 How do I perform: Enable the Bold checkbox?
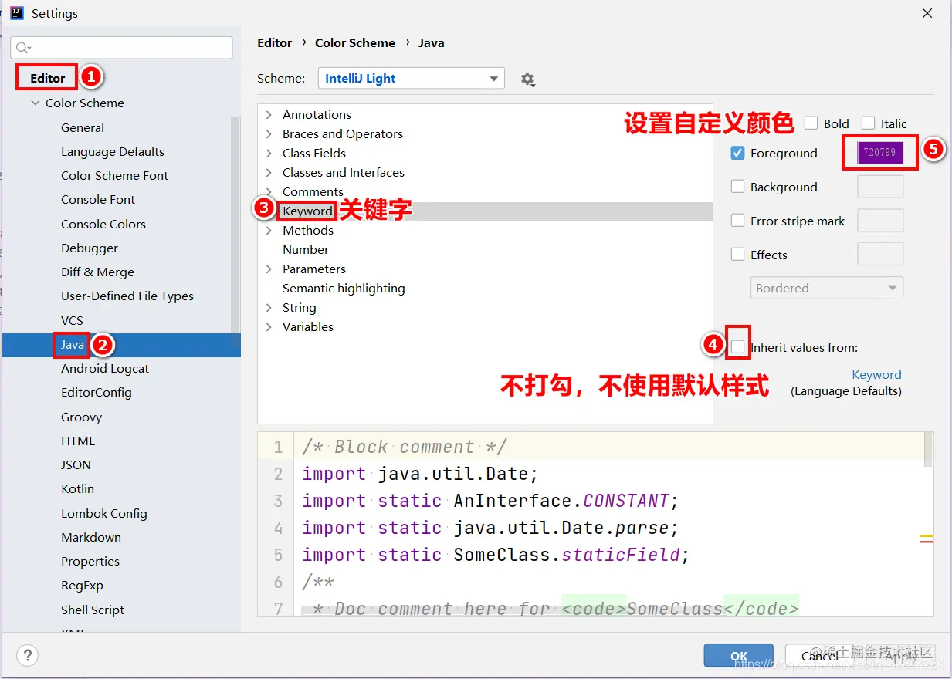pyautogui.click(x=811, y=123)
